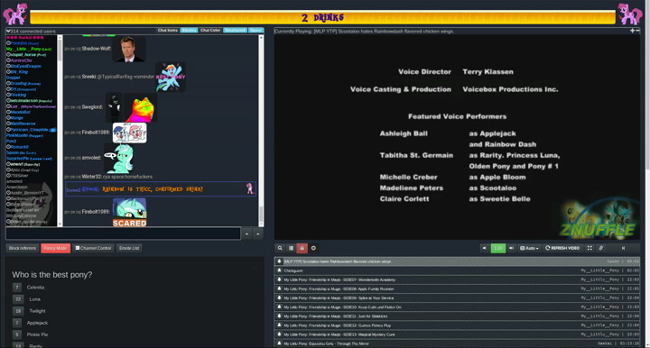
Task: Enter fullscreen video with the expand icon
Action: pos(590,248)
